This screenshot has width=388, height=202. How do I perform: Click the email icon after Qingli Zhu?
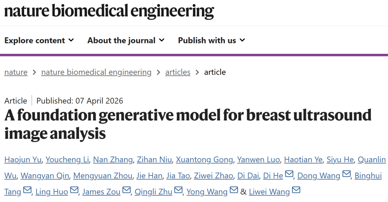click(179, 191)
